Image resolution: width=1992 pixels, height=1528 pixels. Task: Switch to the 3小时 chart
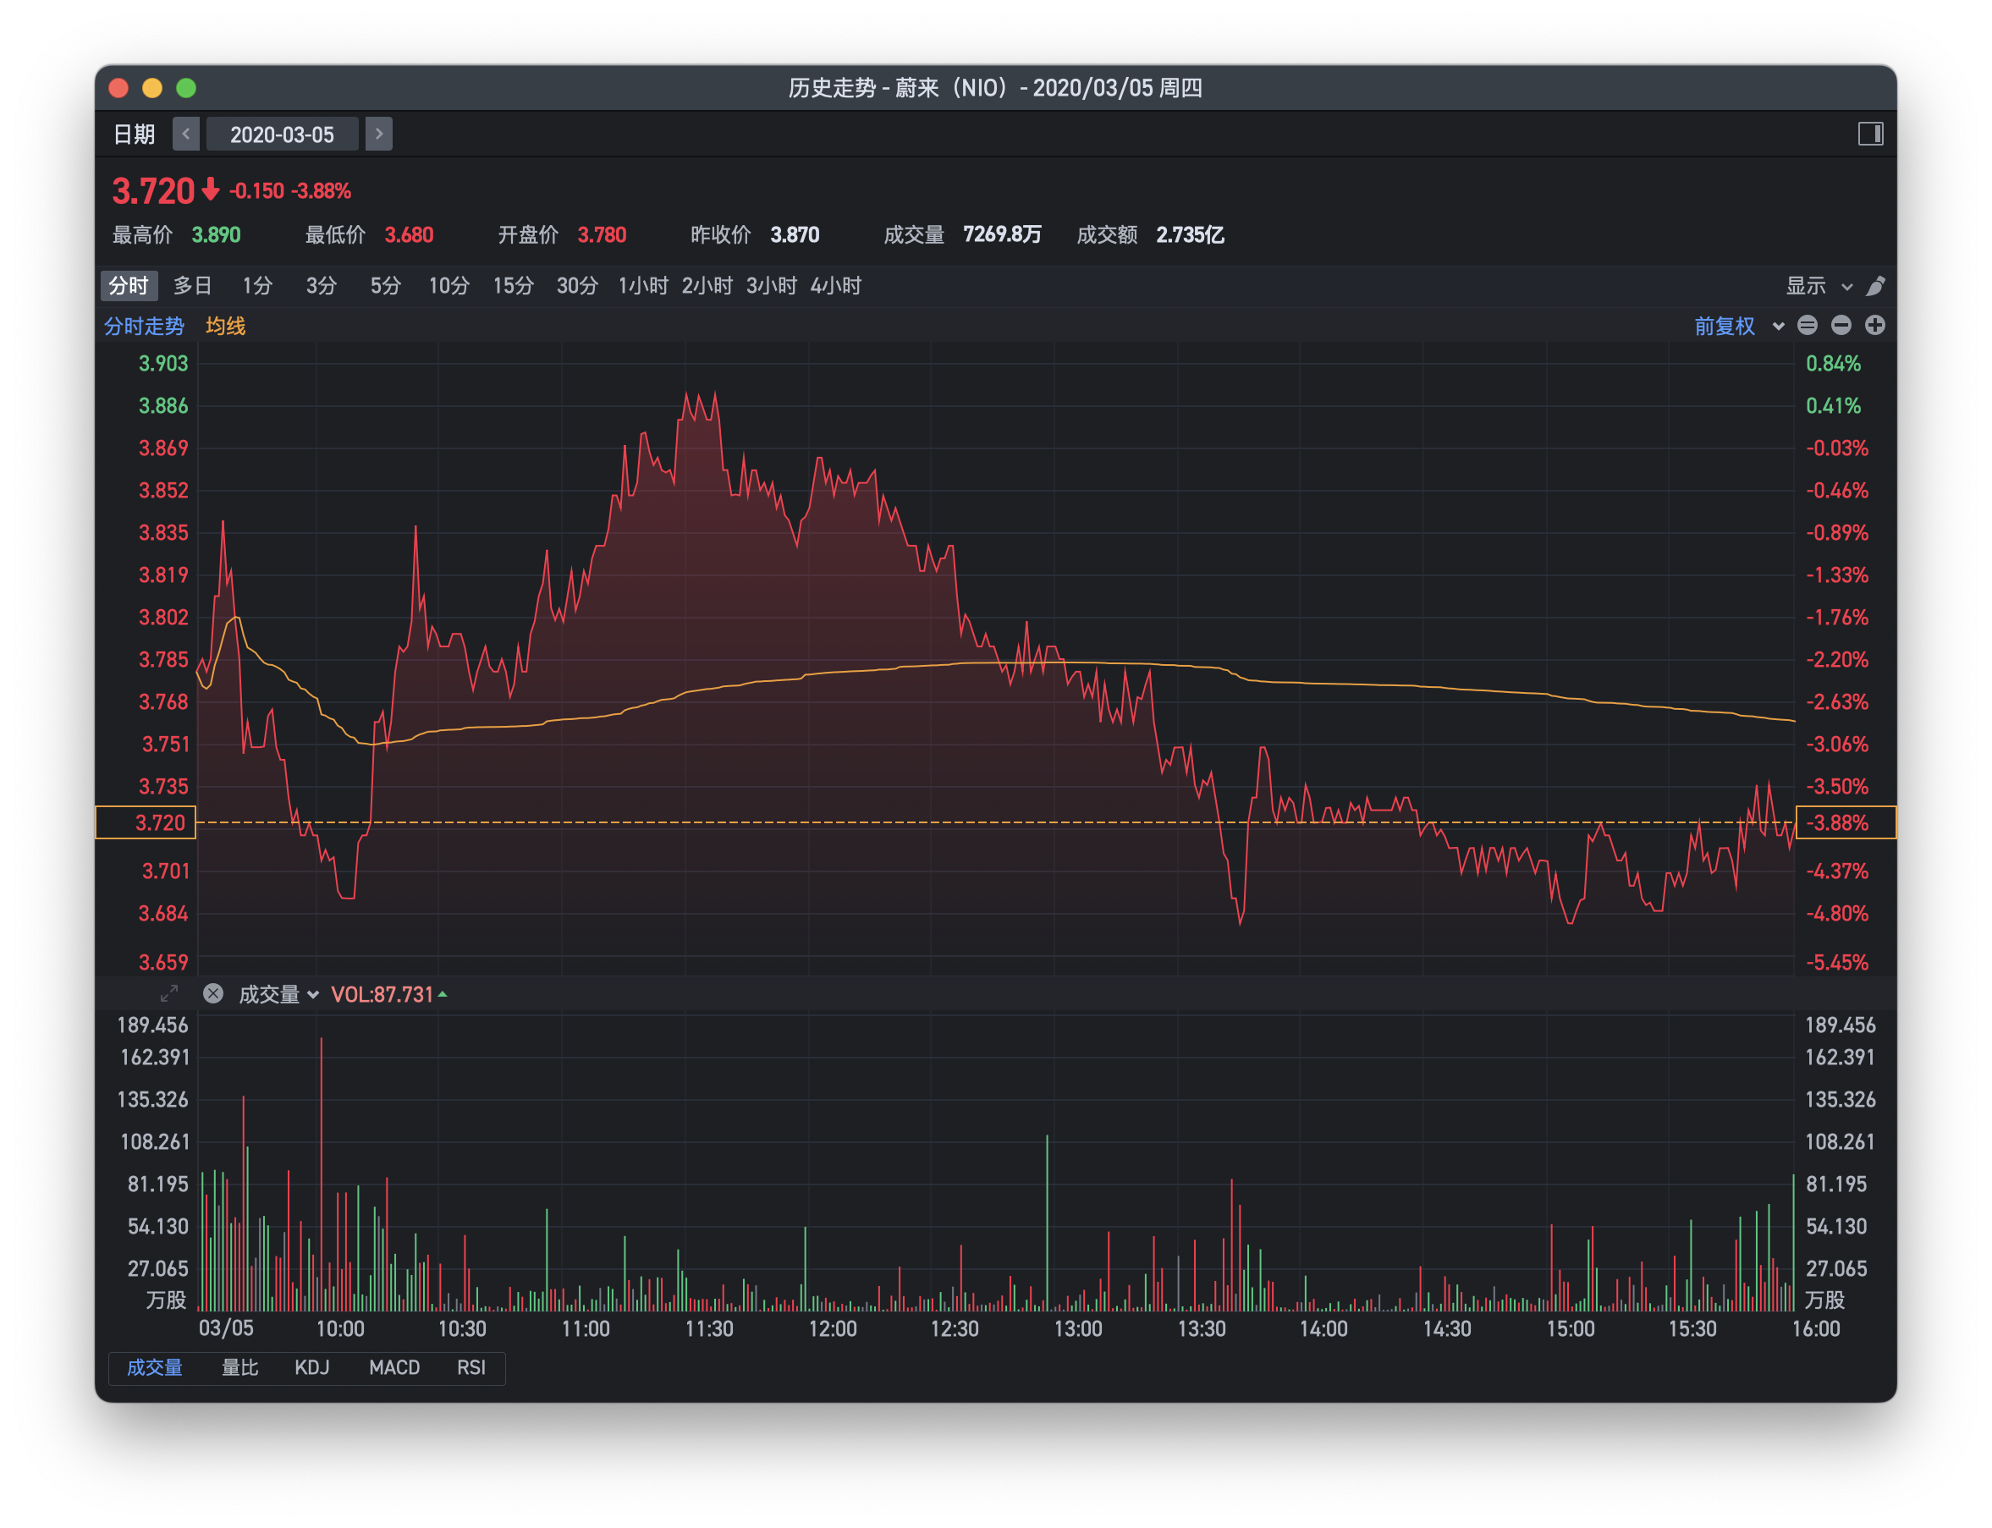[770, 286]
